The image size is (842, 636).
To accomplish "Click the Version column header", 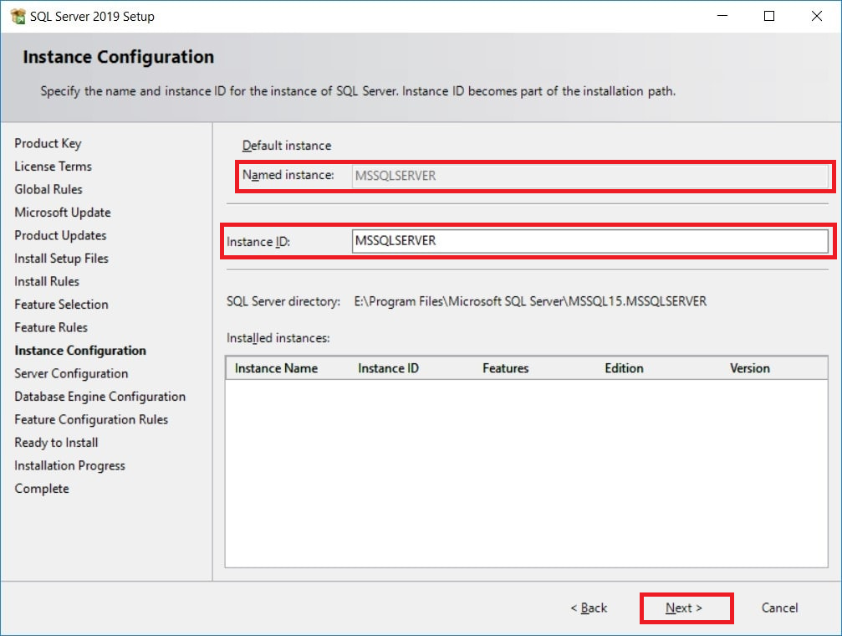I will point(749,368).
